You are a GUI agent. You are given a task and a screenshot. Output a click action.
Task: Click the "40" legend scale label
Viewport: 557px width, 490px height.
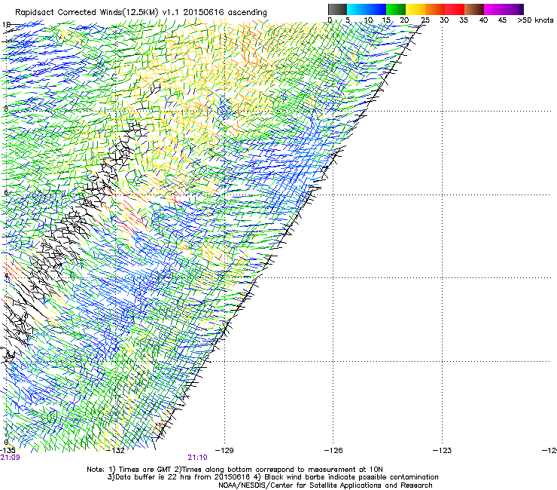[x=483, y=20]
